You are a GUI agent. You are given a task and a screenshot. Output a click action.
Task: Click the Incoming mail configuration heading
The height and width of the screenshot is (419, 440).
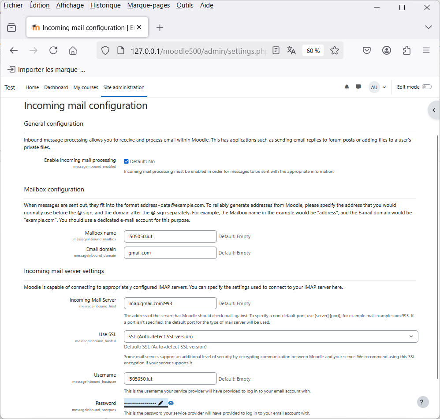click(86, 106)
